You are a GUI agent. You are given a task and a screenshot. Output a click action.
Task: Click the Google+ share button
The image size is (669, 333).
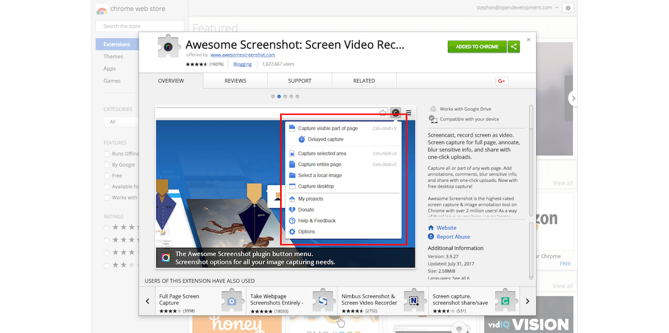[502, 81]
